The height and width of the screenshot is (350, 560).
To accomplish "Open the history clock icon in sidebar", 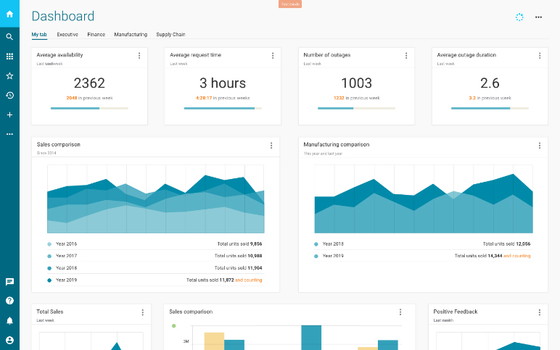I will (9, 96).
